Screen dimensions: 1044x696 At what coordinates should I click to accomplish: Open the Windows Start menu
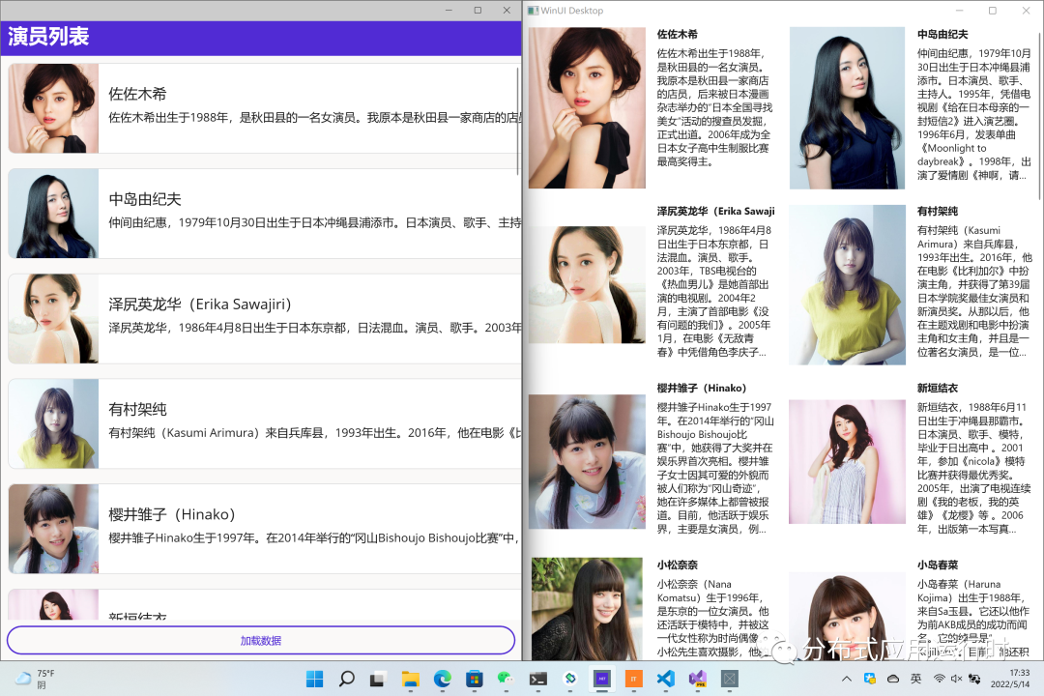click(x=314, y=679)
